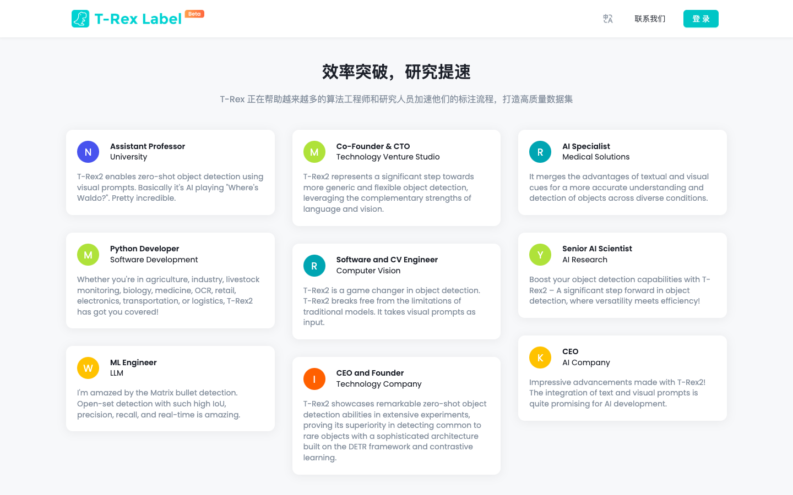Click the 联系我们 contact link

(x=650, y=19)
